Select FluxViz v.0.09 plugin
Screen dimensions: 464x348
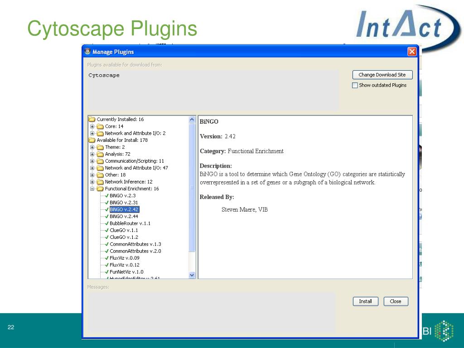(x=124, y=258)
